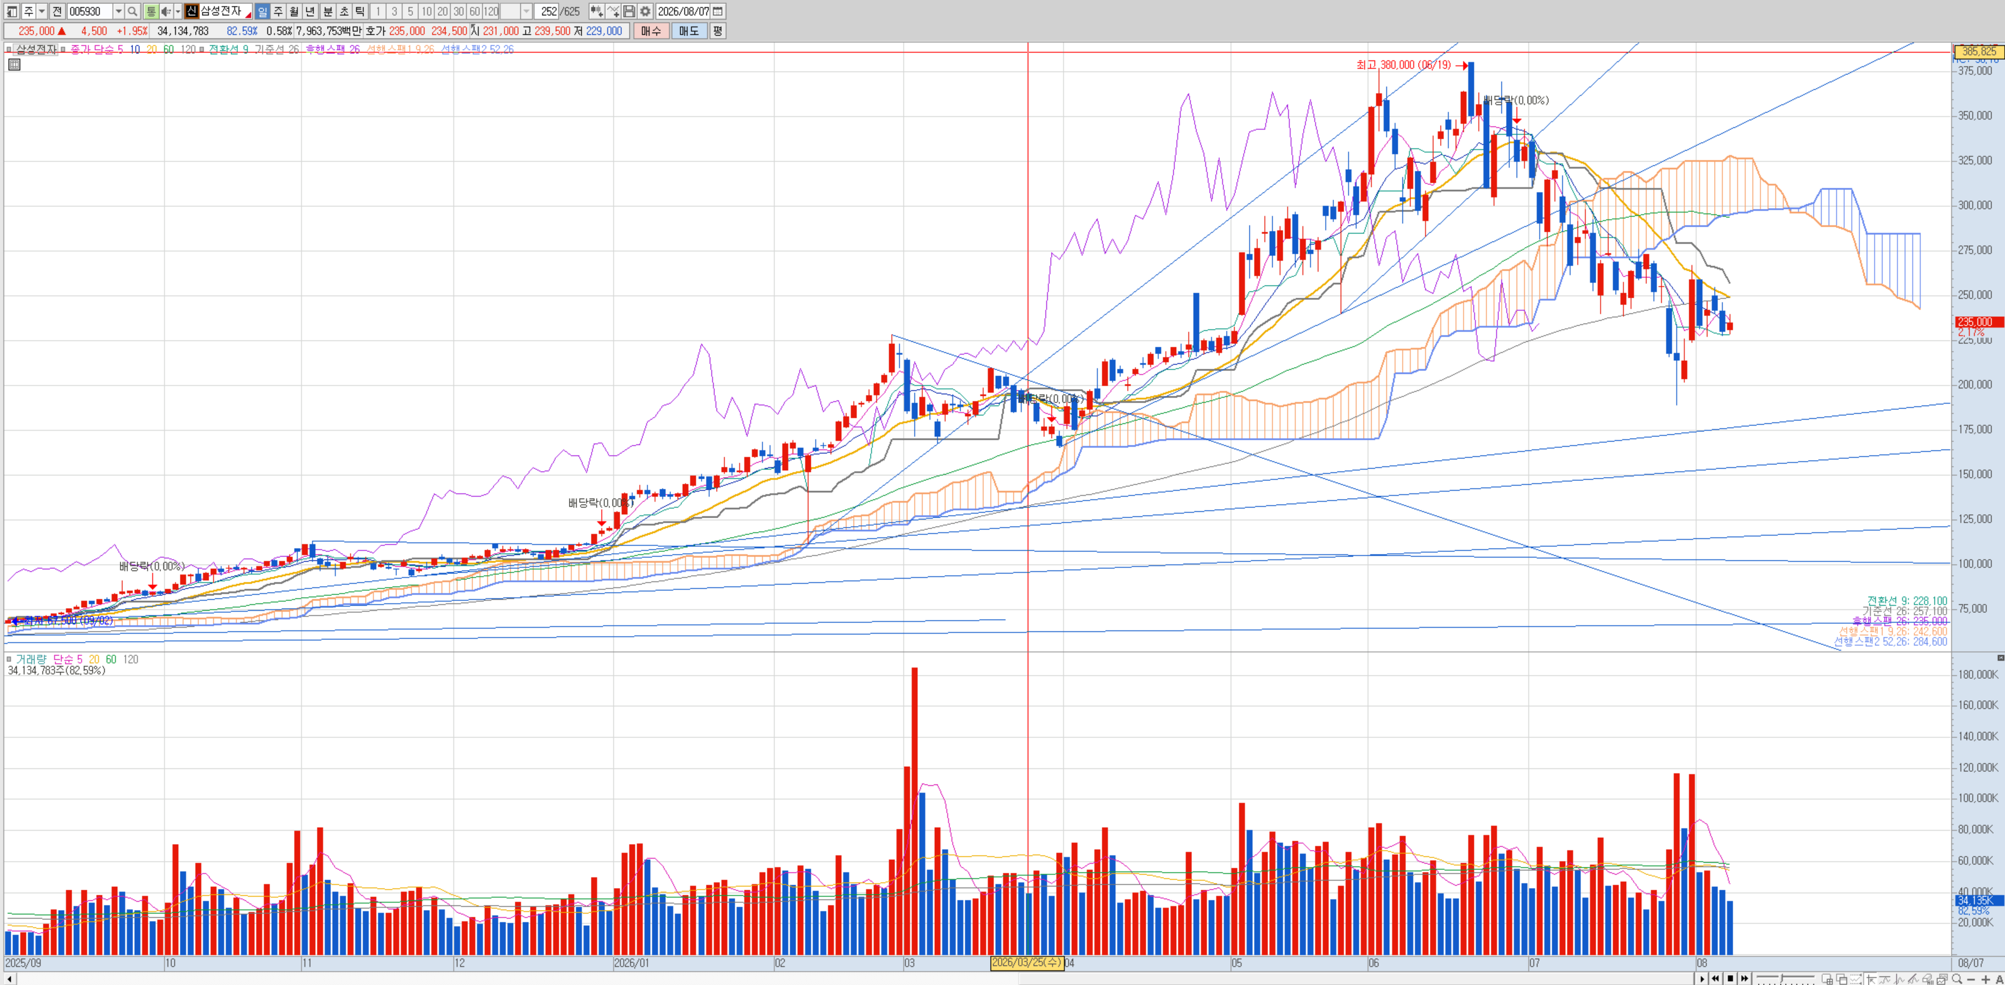Click the horizontal line over chart icon
This screenshot has width=2005, height=985.
click(1885, 979)
